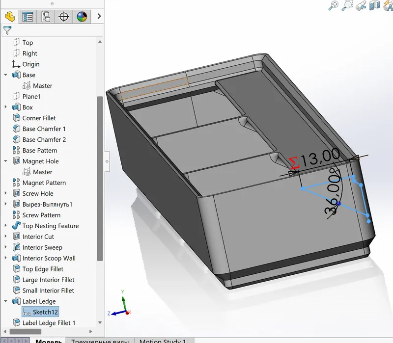The image size is (393, 343).
Task: Activate the Zoom to Area tool
Action: 347,5
